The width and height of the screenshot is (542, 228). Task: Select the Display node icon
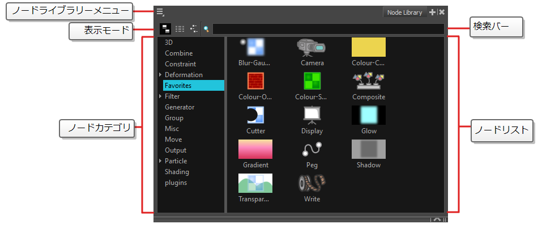[x=311, y=115]
